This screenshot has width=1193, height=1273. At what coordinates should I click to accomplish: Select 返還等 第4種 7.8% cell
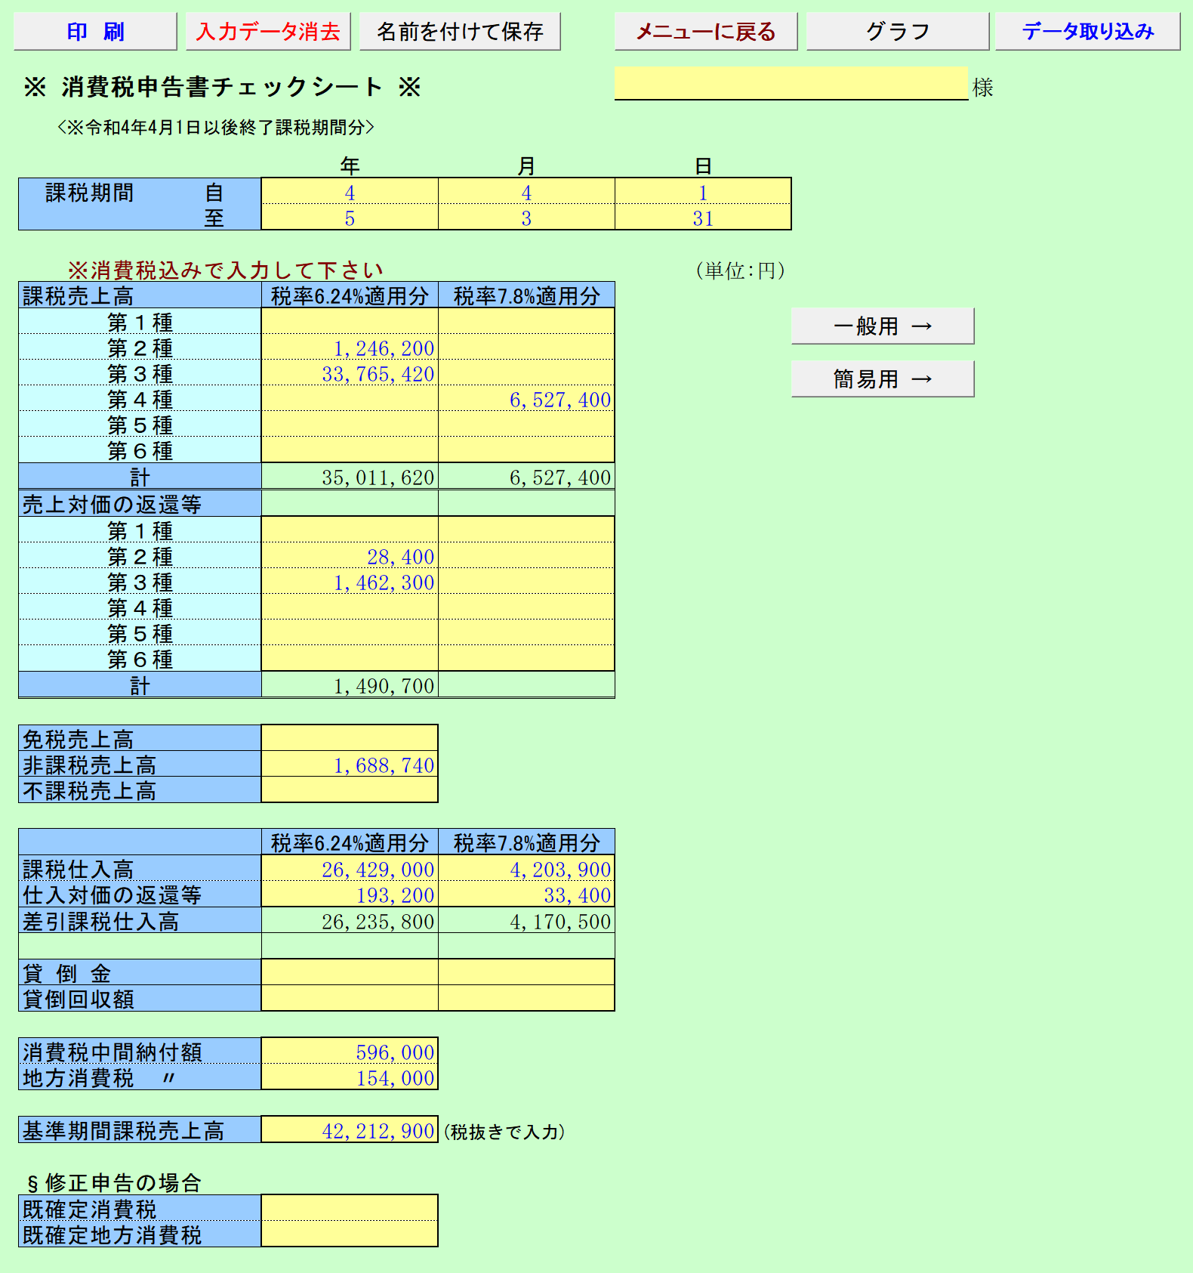[x=526, y=607]
